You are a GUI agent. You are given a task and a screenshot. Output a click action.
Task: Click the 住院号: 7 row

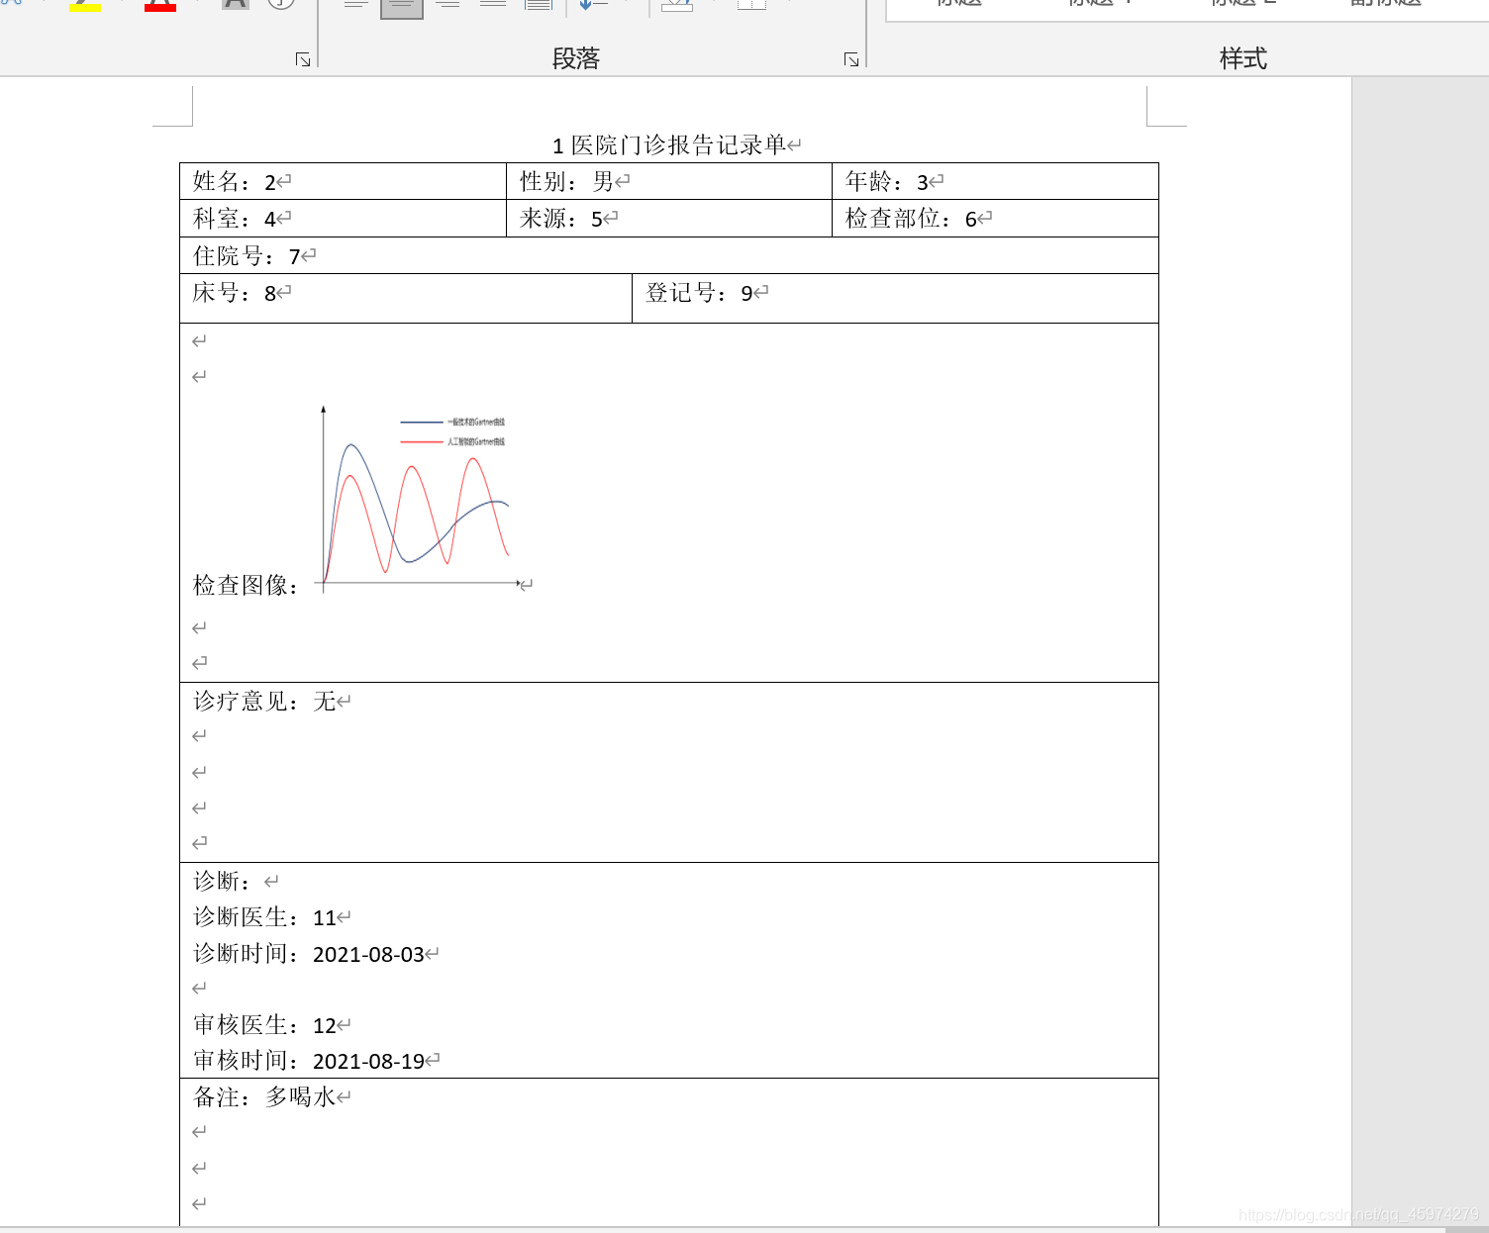tap(669, 256)
